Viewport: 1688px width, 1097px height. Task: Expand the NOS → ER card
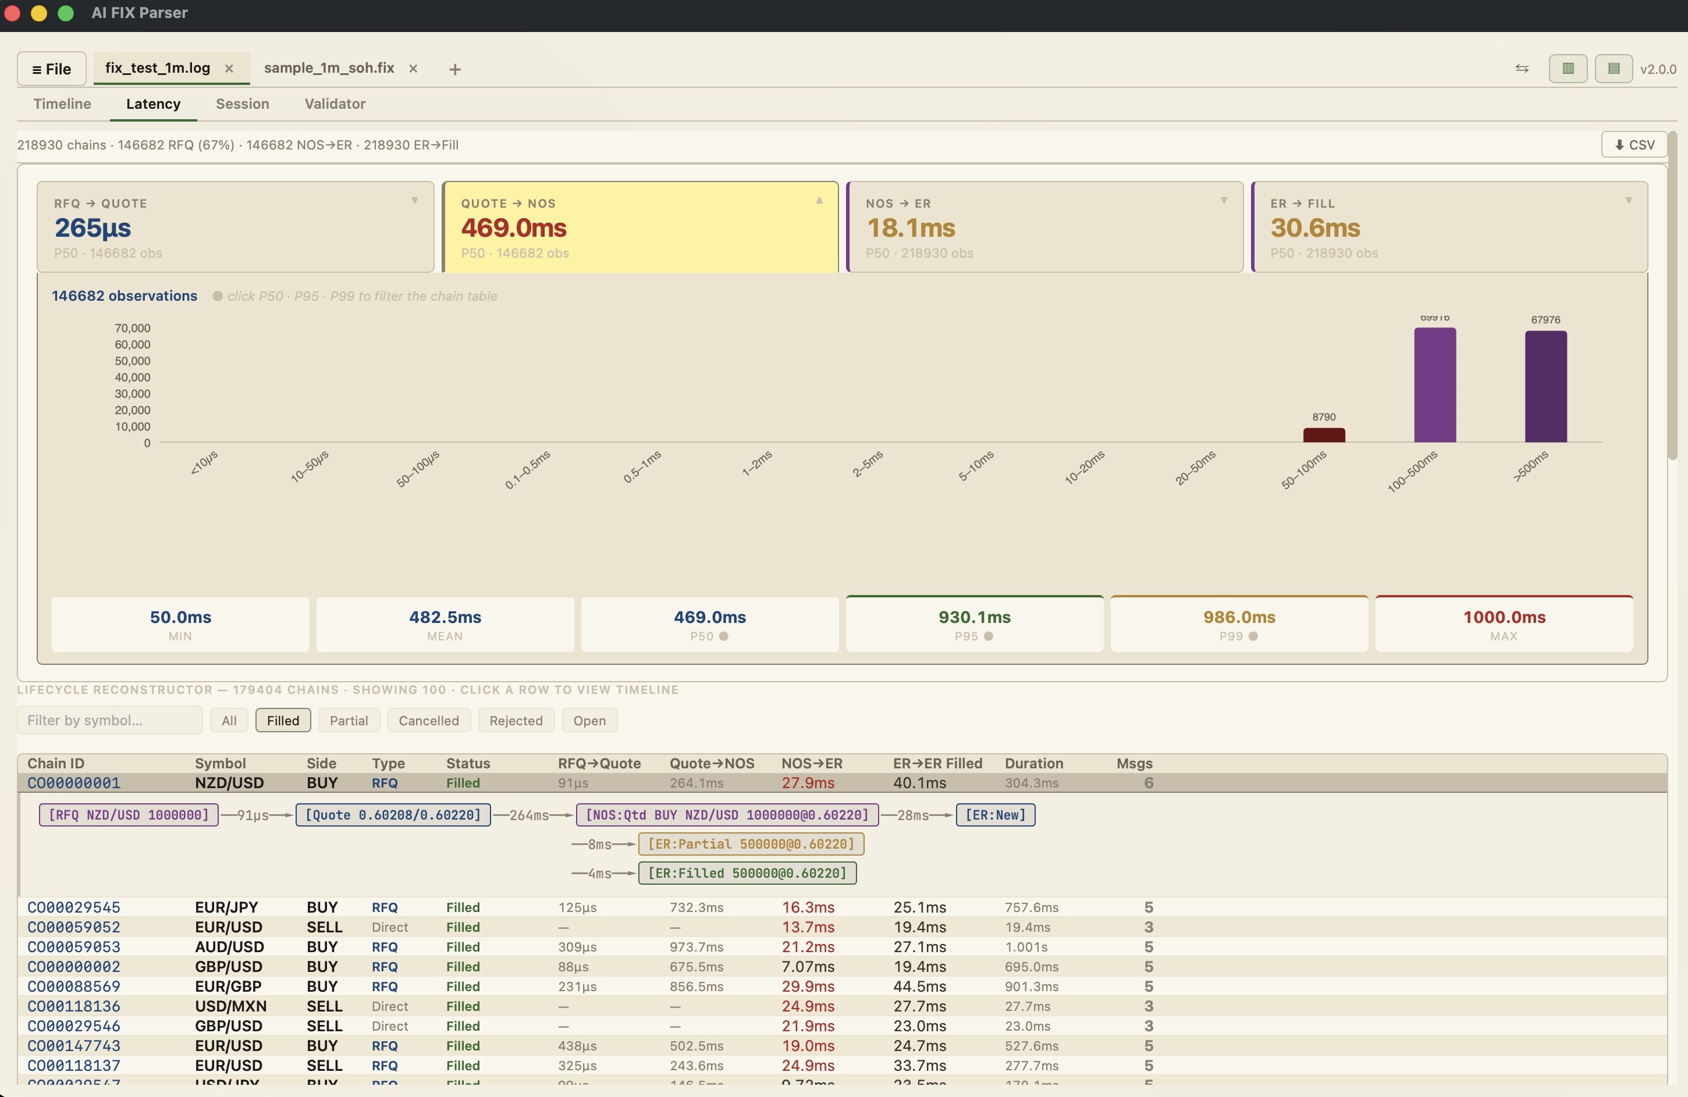[x=1044, y=227]
